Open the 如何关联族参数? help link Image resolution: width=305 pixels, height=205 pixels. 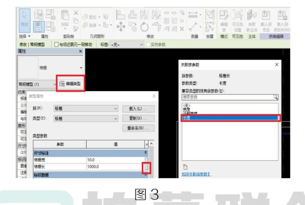[x=196, y=174]
